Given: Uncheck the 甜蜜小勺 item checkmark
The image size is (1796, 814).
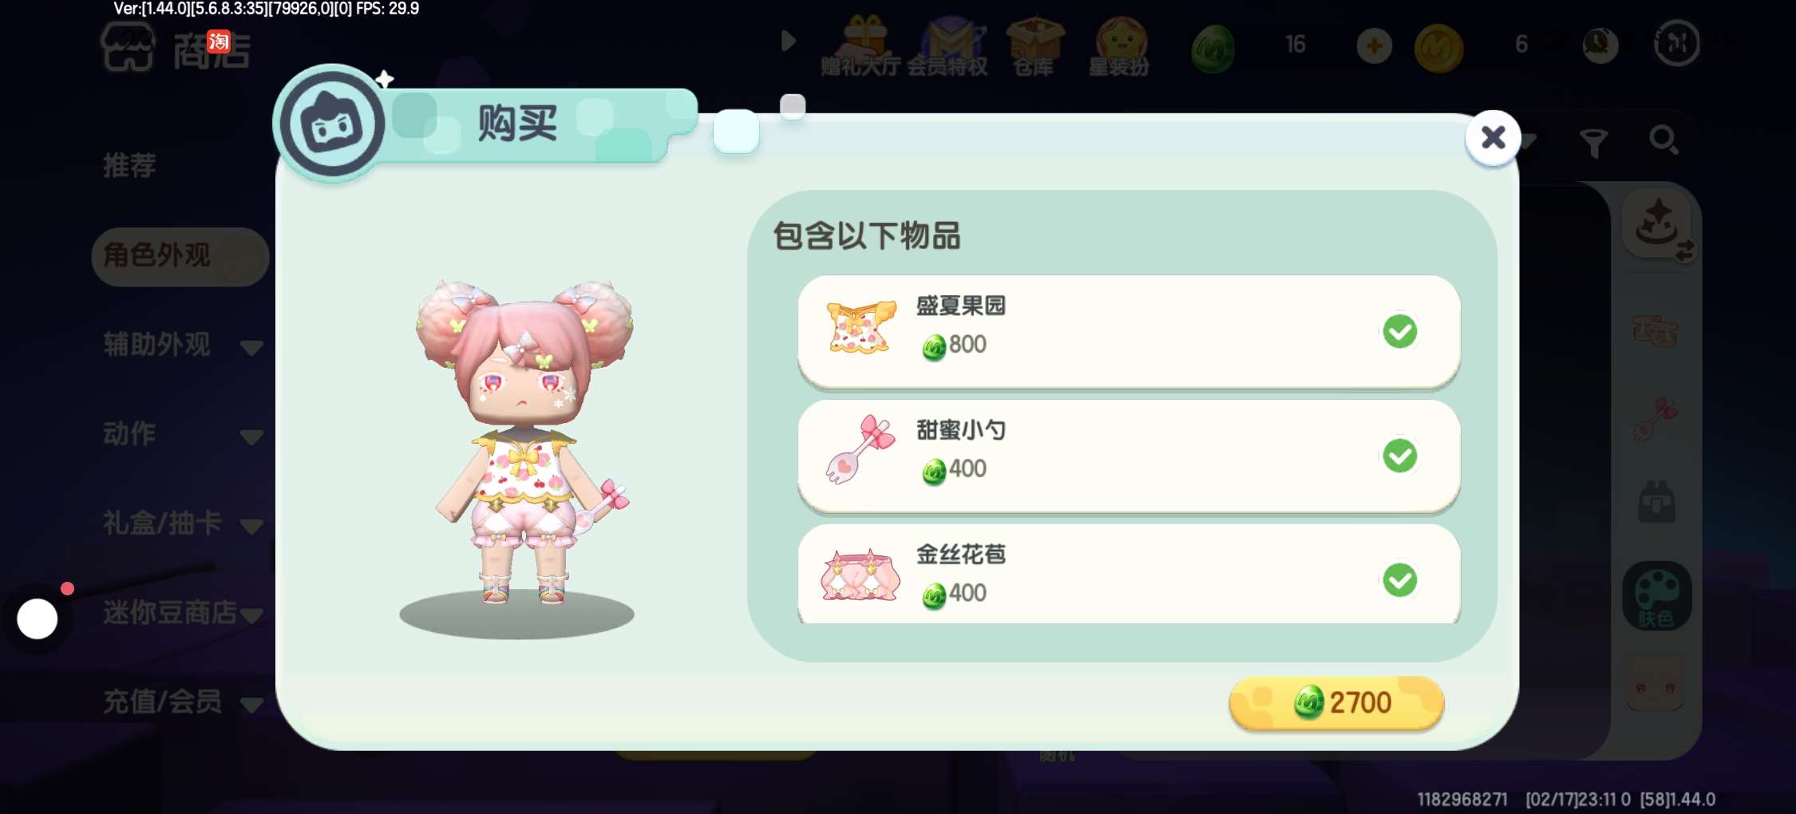Looking at the screenshot, I should point(1400,456).
